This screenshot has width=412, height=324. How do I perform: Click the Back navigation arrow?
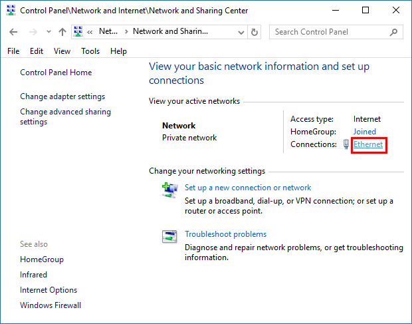[x=14, y=32]
